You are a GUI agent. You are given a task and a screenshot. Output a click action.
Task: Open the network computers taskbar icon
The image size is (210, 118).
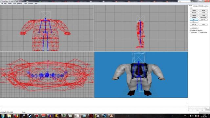point(23,116)
